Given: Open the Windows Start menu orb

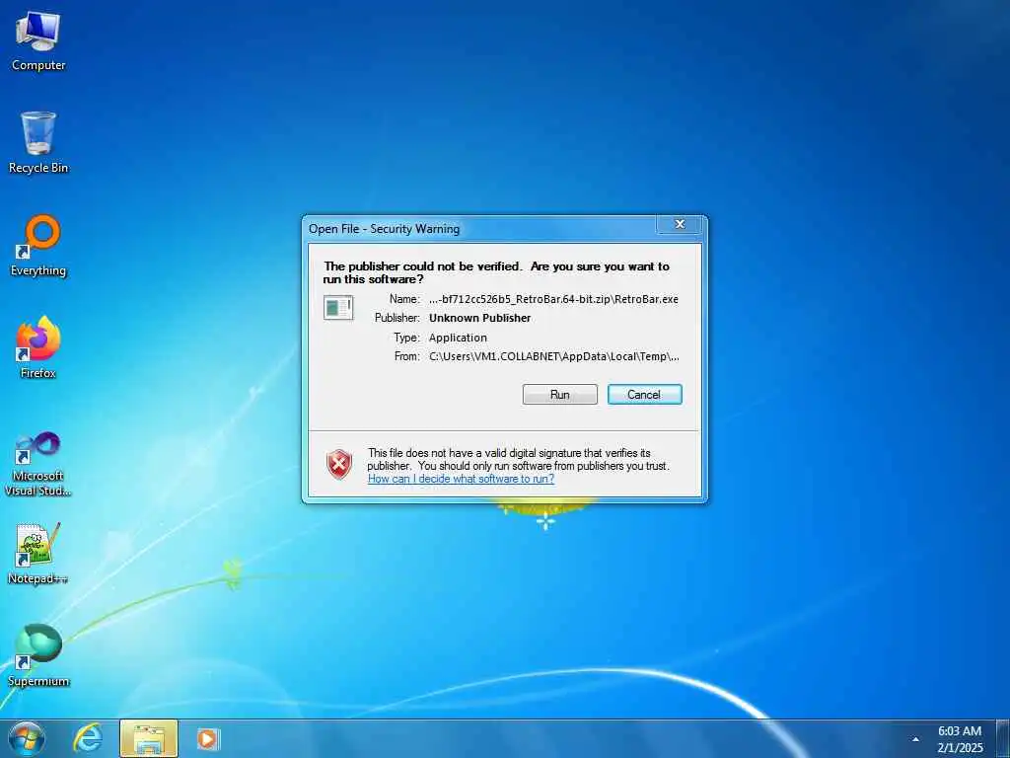Looking at the screenshot, I should tap(26, 738).
